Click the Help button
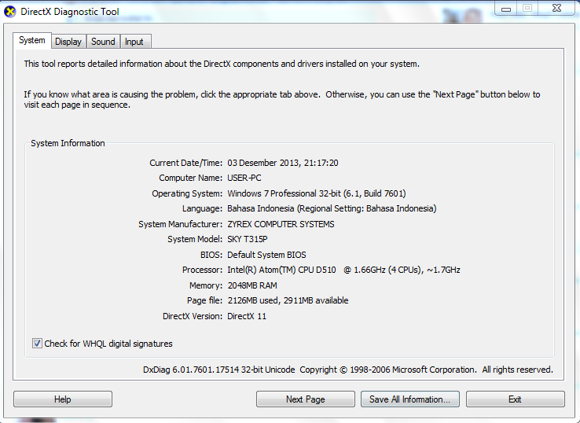 point(63,399)
